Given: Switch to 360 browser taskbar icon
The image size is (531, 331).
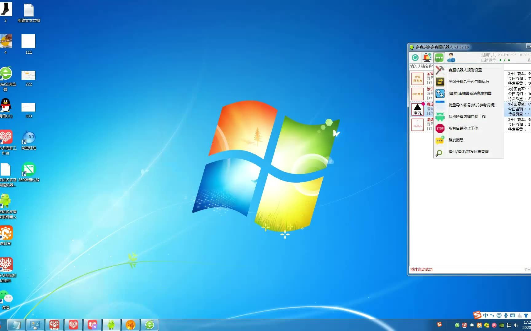Looking at the screenshot, I should click(150, 325).
